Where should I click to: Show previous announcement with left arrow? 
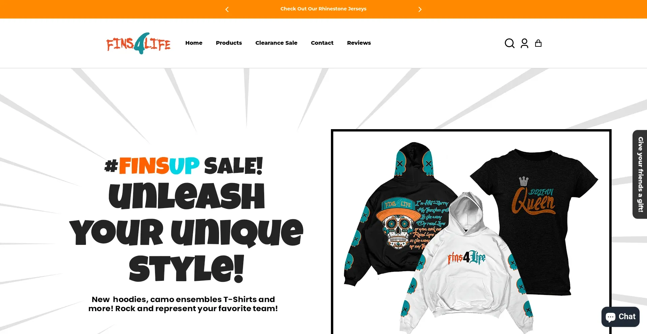click(227, 9)
